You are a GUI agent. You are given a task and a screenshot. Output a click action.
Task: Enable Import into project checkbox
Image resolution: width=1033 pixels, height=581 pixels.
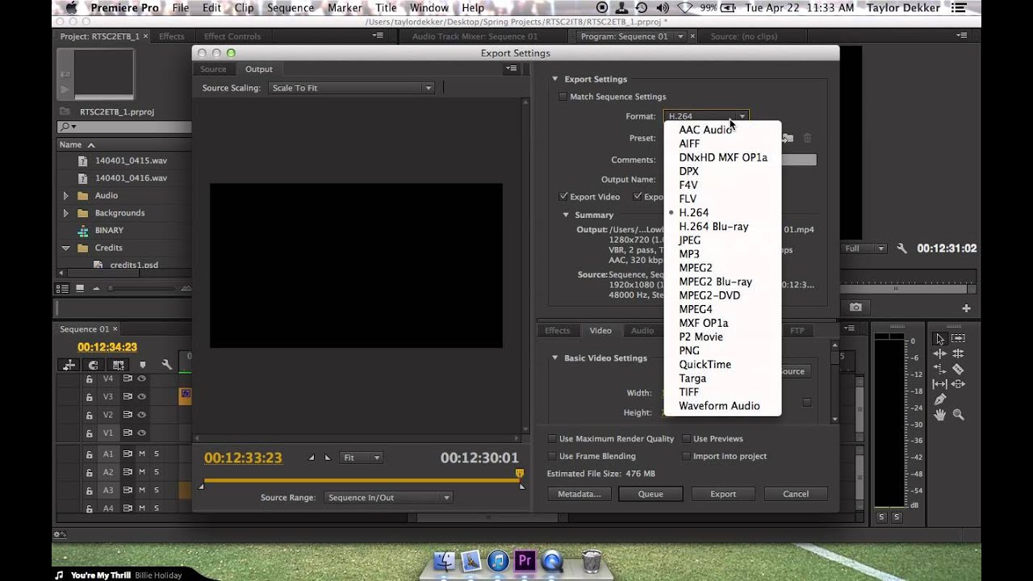(687, 456)
